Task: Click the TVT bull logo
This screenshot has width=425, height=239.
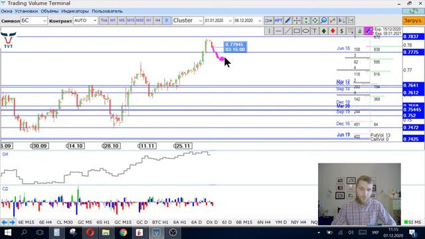Action: pyautogui.click(x=9, y=40)
